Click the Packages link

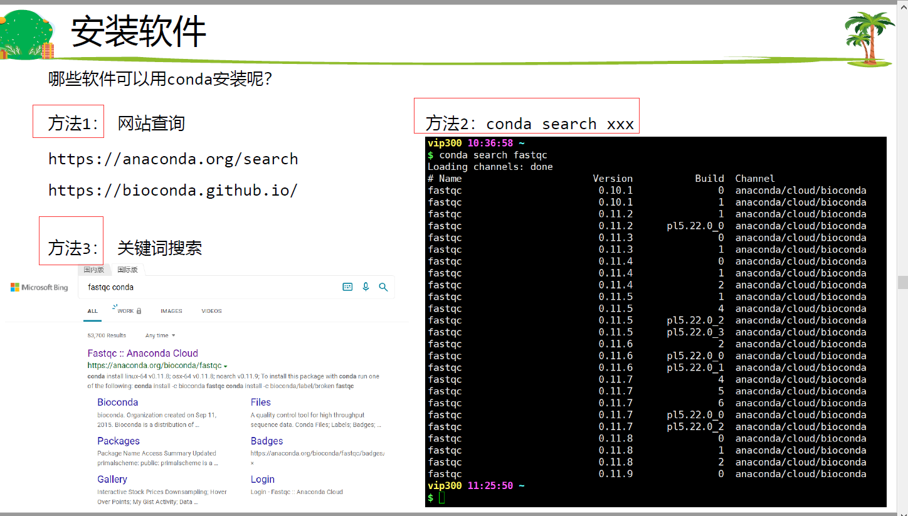[x=118, y=441]
